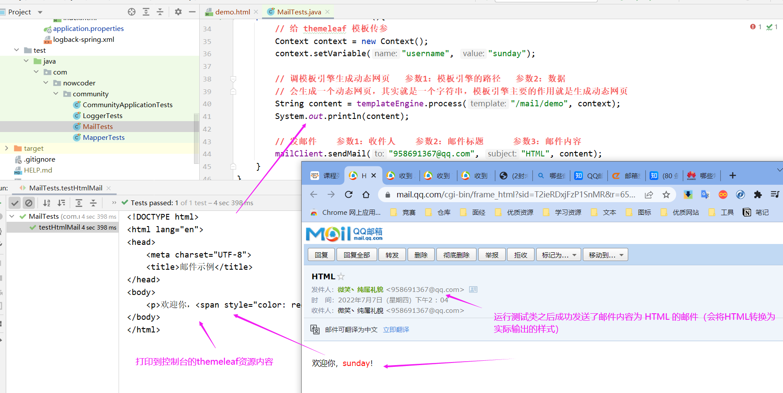This screenshot has width=783, height=393.
Task: Select MailTests.testHtmlMail run tab
Action: (65, 188)
